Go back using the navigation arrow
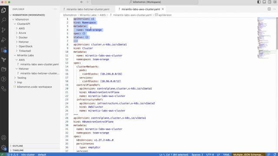Screen dimensions: 278x156 coord(82,2)
